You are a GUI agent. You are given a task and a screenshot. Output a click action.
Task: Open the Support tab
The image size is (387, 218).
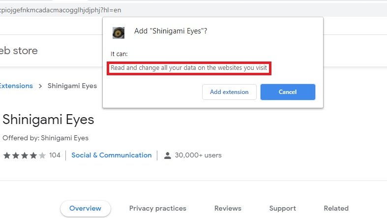[x=283, y=208]
